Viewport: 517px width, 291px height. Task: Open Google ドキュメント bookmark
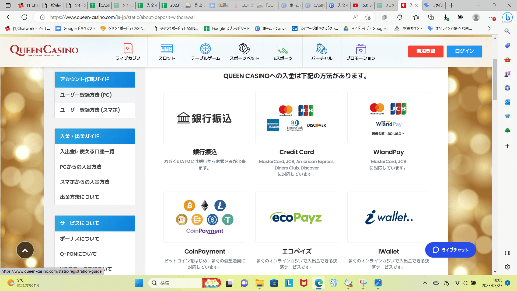pos(75,29)
